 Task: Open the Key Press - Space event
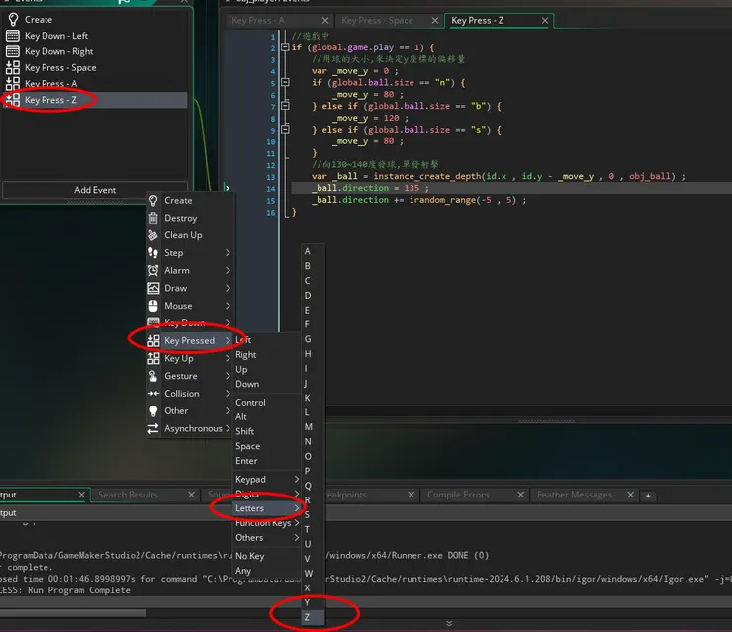[x=95, y=67]
